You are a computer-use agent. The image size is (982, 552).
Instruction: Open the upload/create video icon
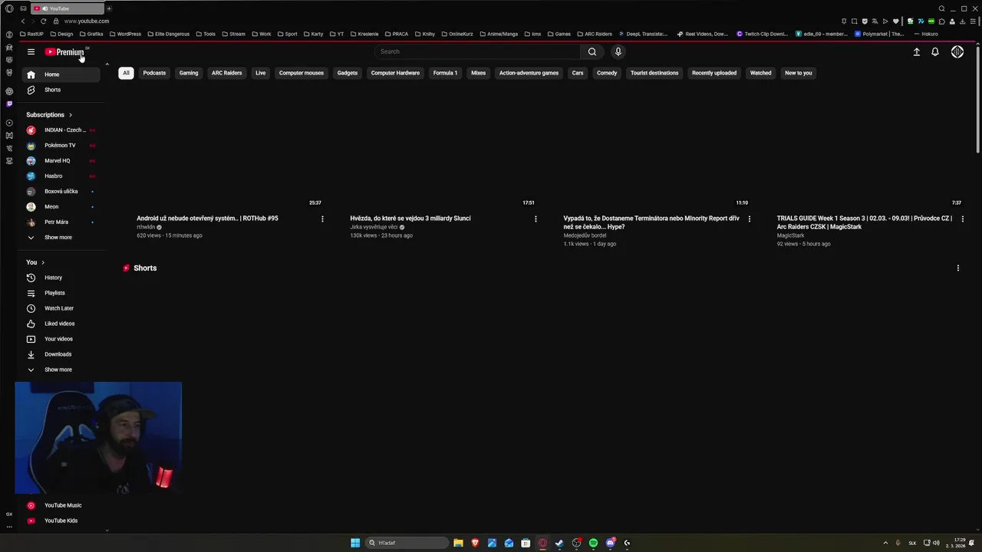pos(916,51)
